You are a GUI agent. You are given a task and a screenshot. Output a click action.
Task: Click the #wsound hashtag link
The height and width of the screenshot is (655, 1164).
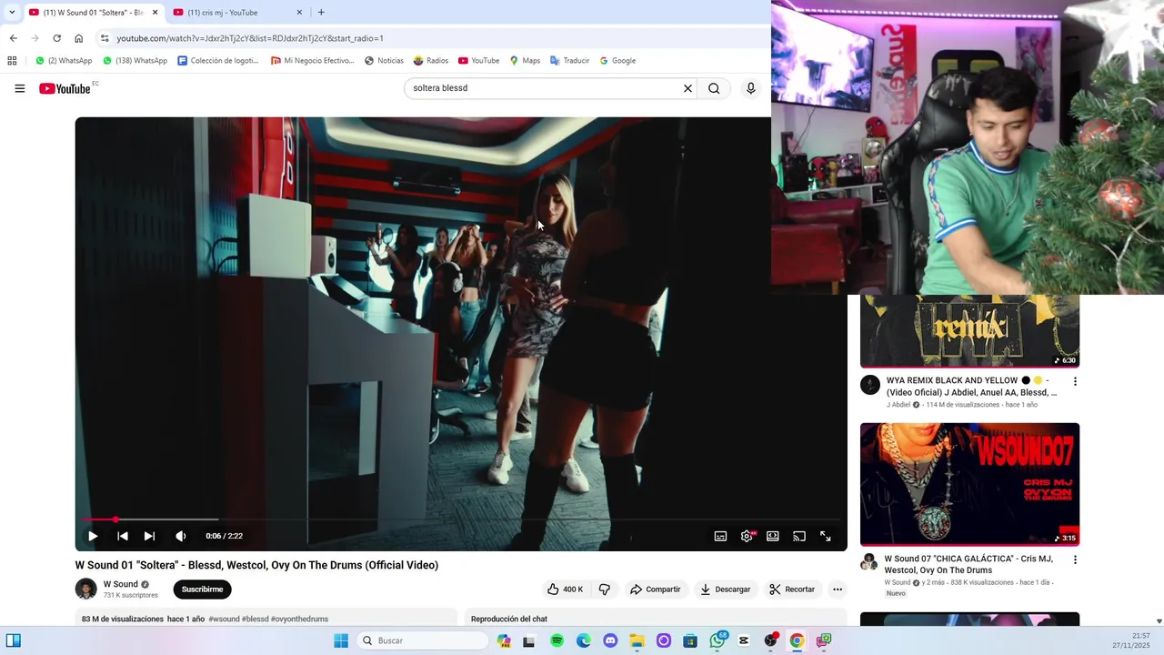click(x=224, y=619)
